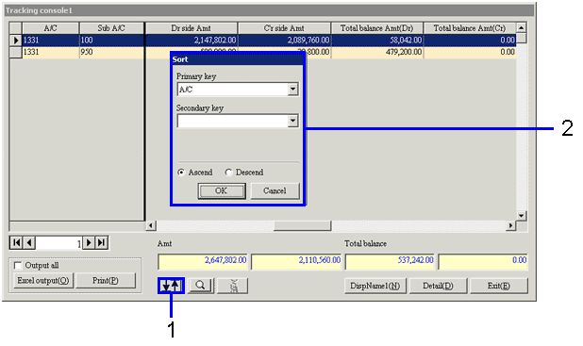Screen dimensions: 583x346
Task: Click the A/C column header
Action: click(x=51, y=28)
